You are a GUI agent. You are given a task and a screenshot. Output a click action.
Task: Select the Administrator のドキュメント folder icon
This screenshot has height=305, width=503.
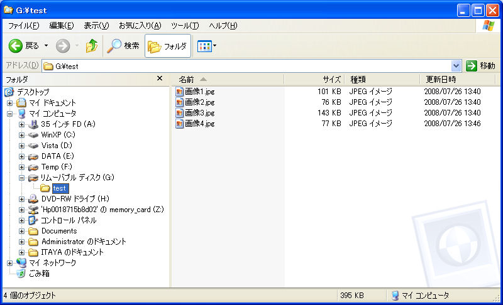(x=33, y=242)
